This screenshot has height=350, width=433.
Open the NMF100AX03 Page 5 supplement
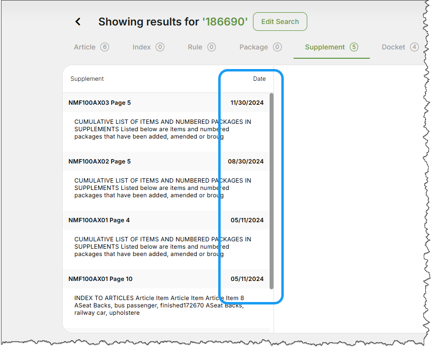99,103
